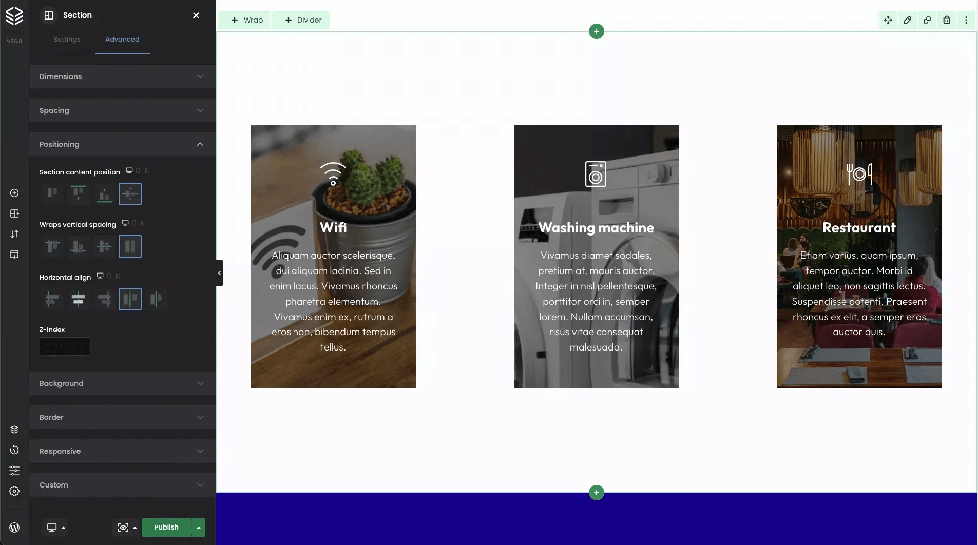Delete the section with the trash icon
The height and width of the screenshot is (545, 978).
(x=947, y=20)
